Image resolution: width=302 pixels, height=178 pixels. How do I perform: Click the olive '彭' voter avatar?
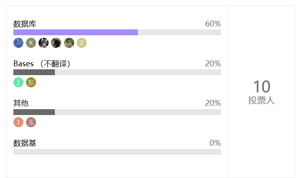[31, 82]
